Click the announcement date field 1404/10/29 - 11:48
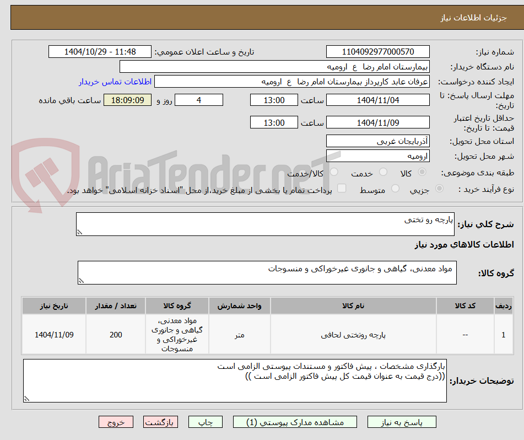The image size is (524, 440). (100, 52)
